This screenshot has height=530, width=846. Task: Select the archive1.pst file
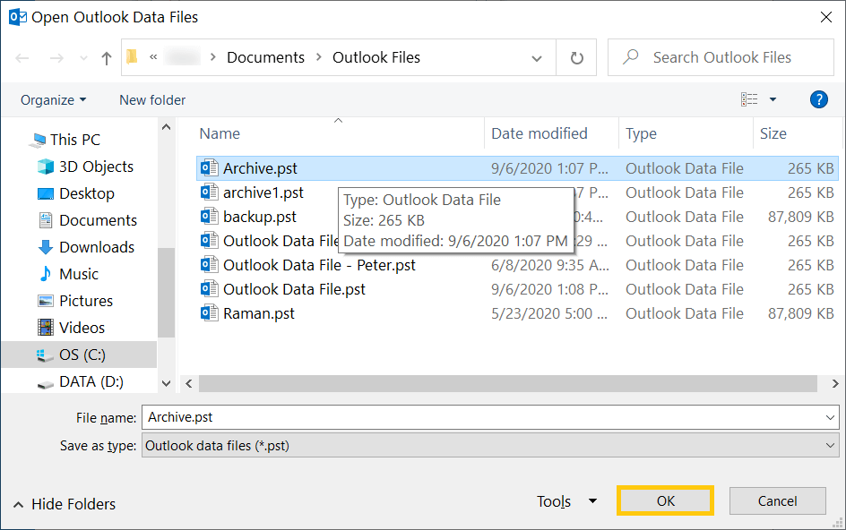point(263,192)
